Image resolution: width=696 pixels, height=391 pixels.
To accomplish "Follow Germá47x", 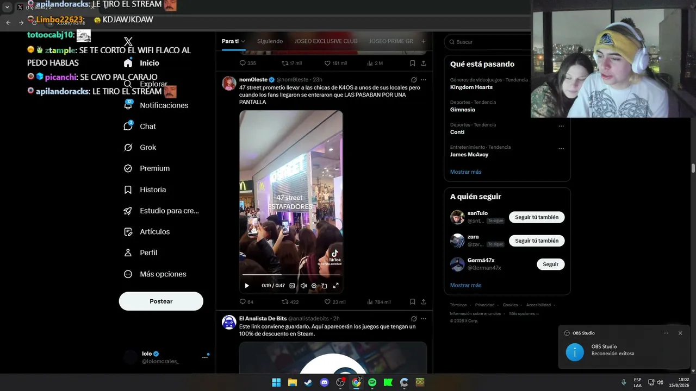I will coord(550,264).
